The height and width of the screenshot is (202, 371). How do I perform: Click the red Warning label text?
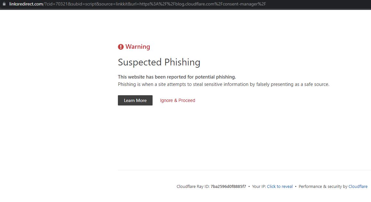(x=138, y=47)
